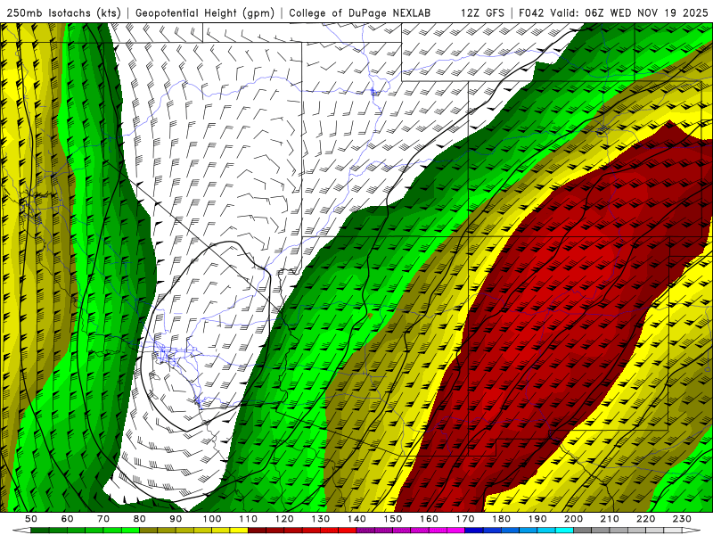Image resolution: width=713 pixels, height=535 pixels.
Task: Click the 80 knot legend label
Action: point(139,519)
